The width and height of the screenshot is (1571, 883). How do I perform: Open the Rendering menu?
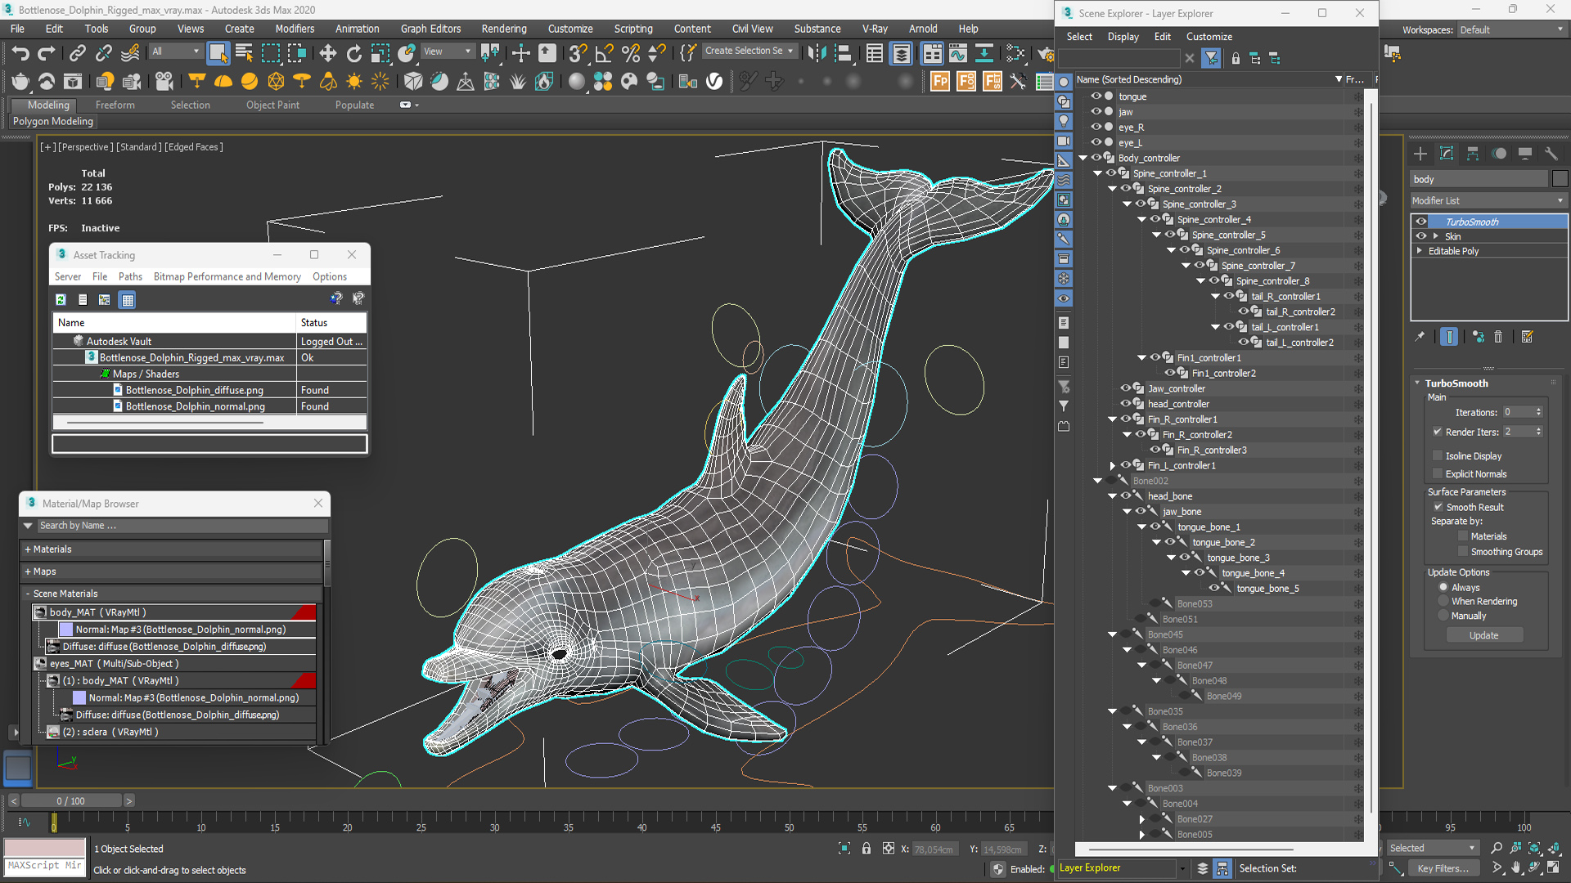(503, 29)
